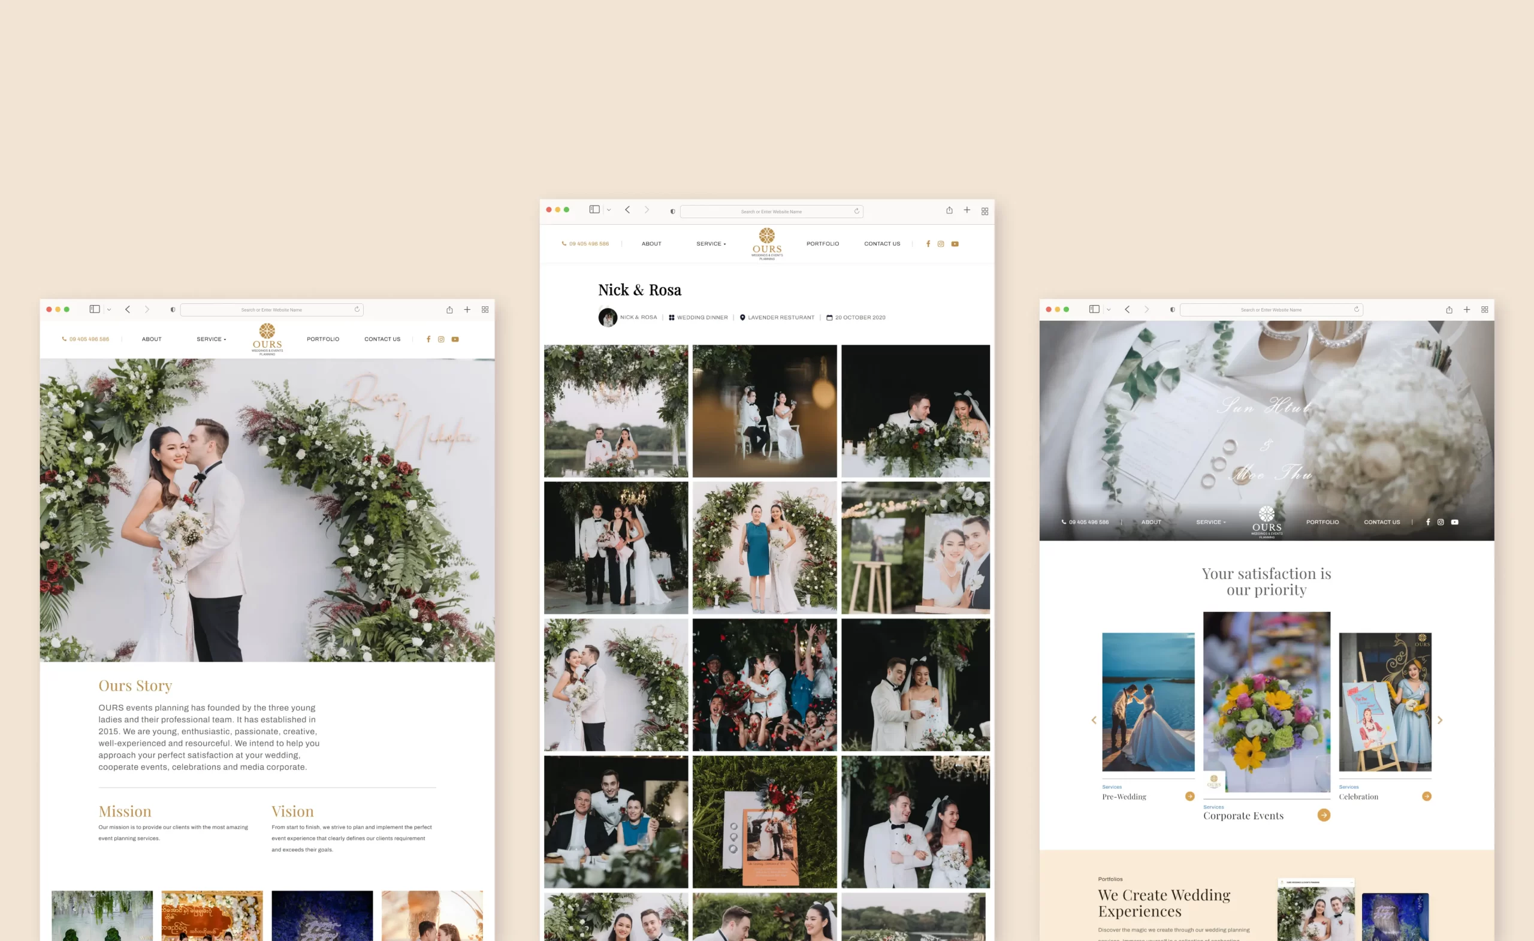Click share icon in middle browser toolbar
Screen dimensions: 1534x941
[x=949, y=210]
